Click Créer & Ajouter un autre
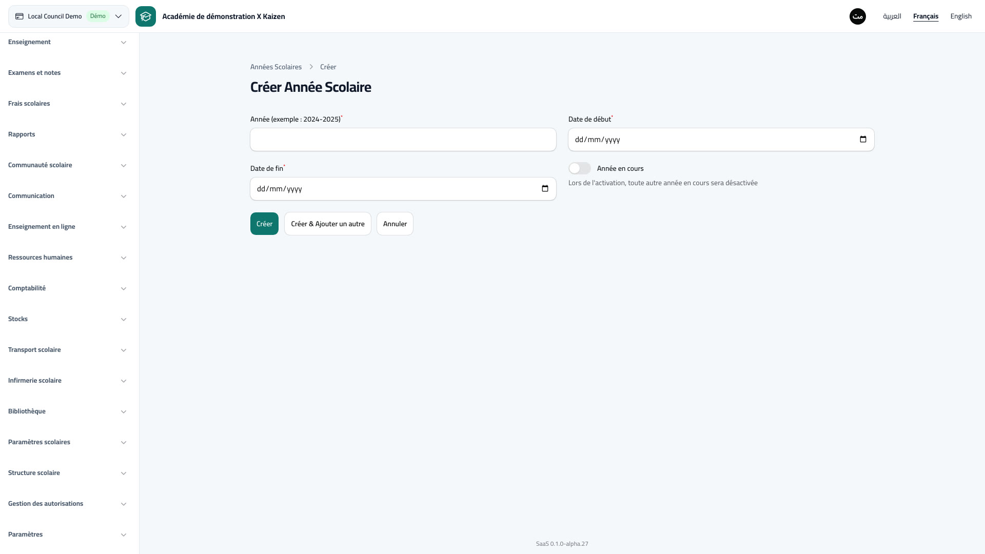985x554 pixels. pos(328,224)
